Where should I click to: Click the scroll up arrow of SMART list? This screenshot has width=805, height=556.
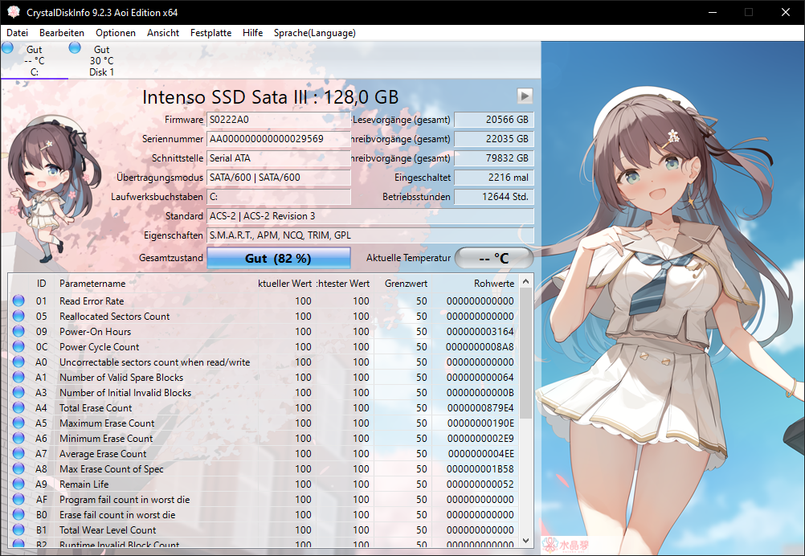click(525, 281)
